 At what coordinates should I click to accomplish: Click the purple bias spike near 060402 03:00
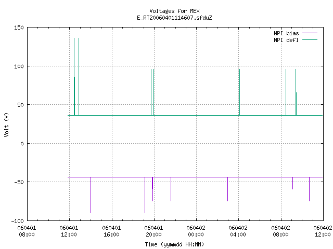tap(228, 189)
